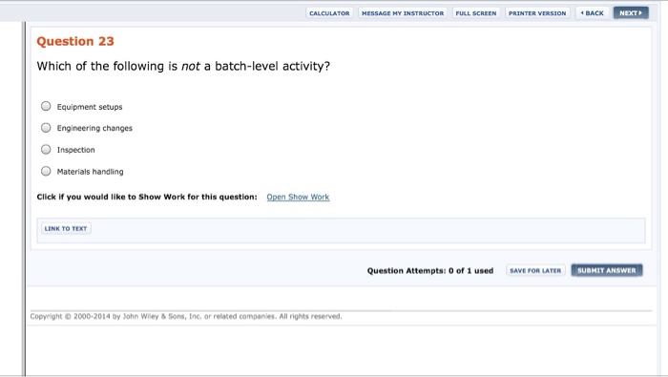The image size is (668, 377).
Task: Select the Equipment setups radio option
Action: pyautogui.click(x=46, y=106)
